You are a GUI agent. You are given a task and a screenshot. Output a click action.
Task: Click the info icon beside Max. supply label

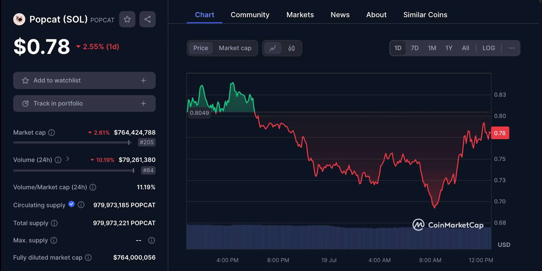pyautogui.click(x=54, y=240)
